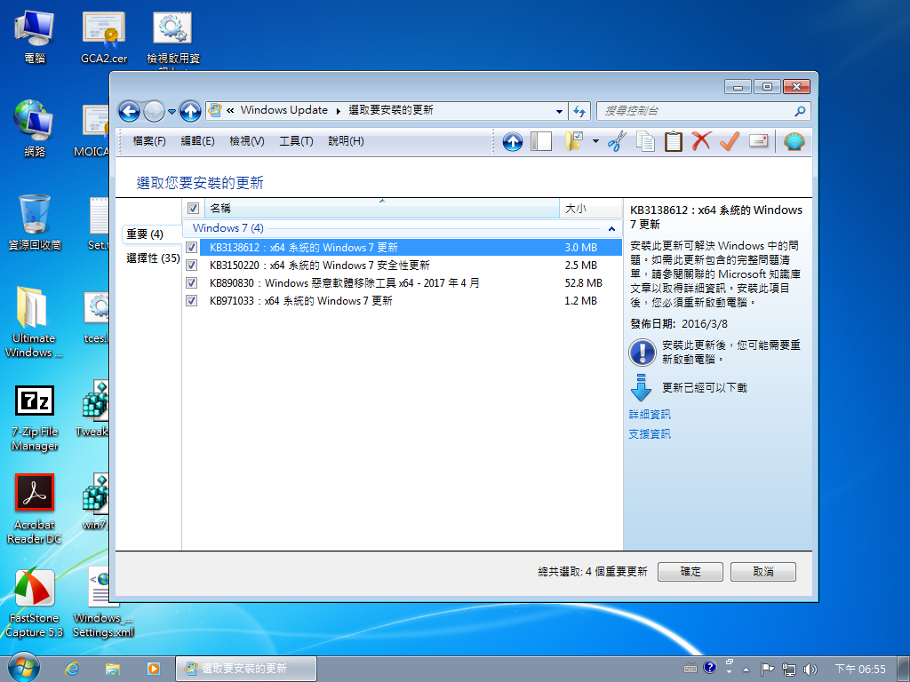Open Windows Explorer from taskbar
Image resolution: width=910 pixels, height=682 pixels.
(x=113, y=669)
